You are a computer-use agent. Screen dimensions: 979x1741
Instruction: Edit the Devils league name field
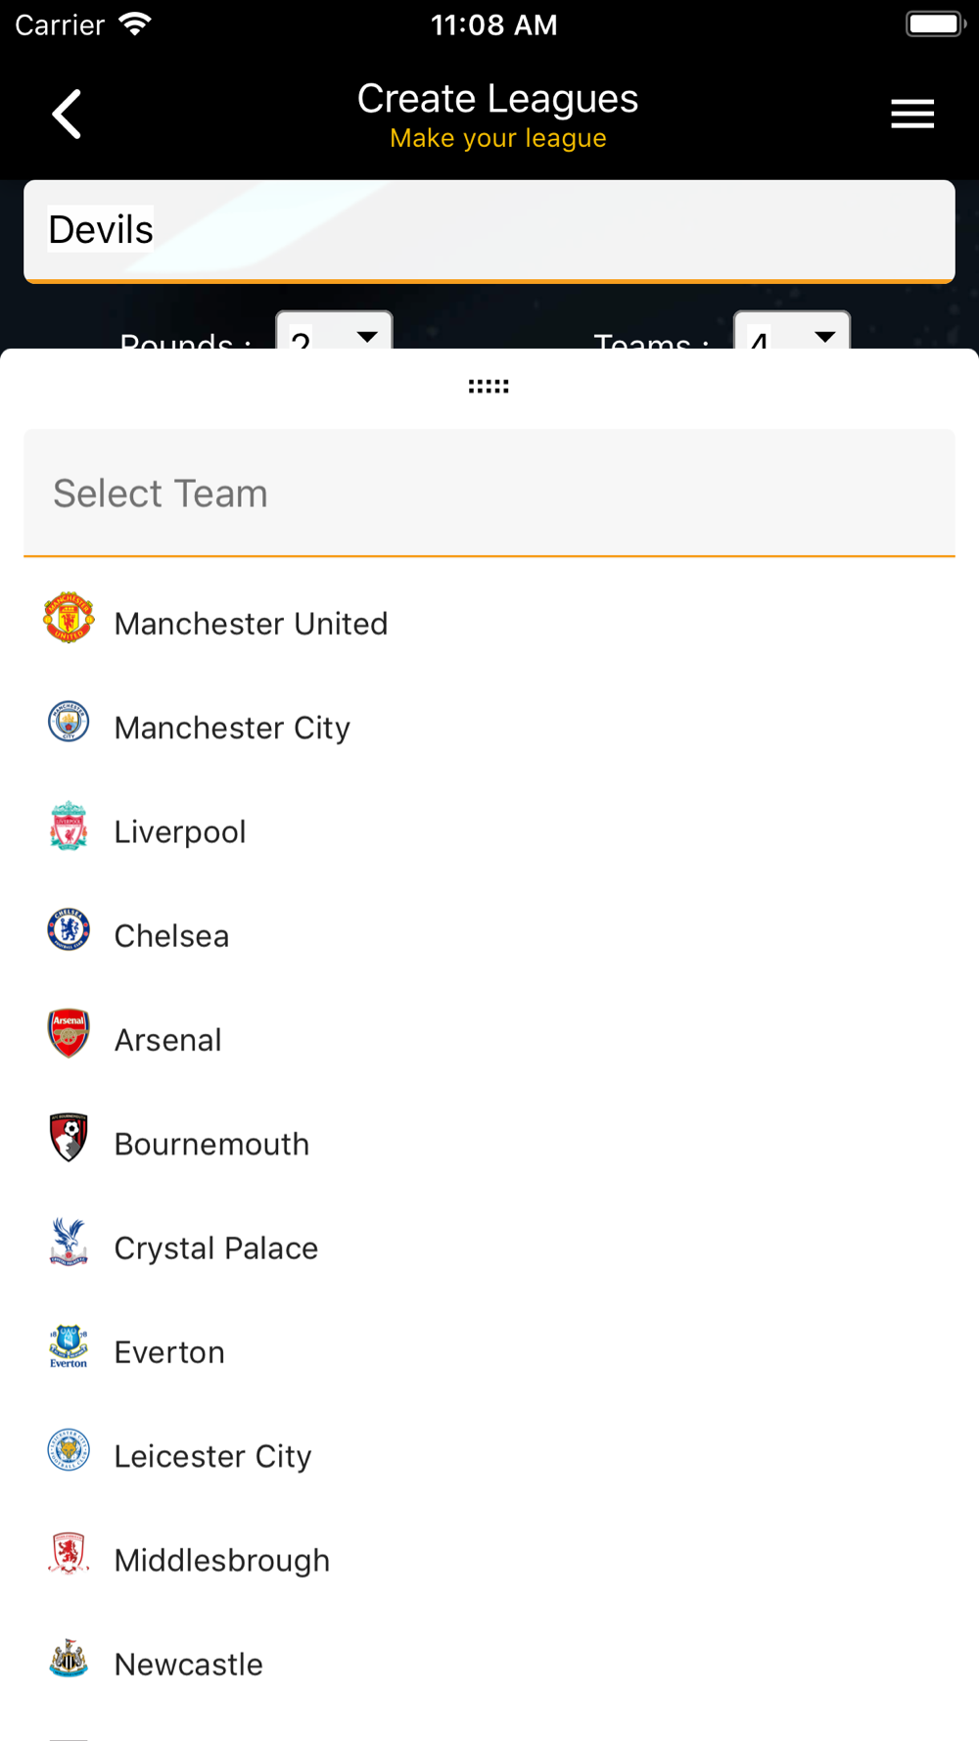pyautogui.click(x=489, y=231)
